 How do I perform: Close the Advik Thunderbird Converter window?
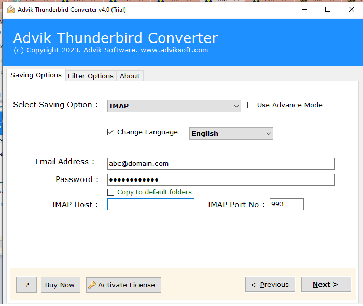pyautogui.click(x=352, y=9)
